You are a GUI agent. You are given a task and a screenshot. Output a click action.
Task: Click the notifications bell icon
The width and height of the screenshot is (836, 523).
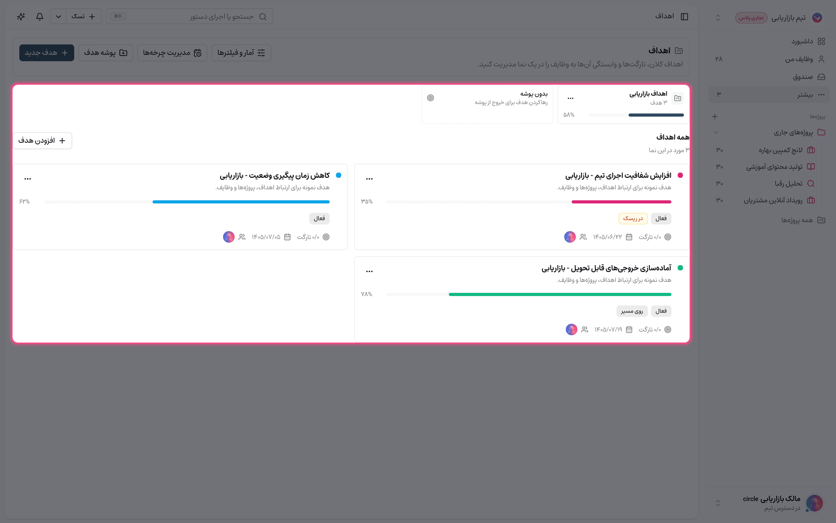tap(40, 17)
